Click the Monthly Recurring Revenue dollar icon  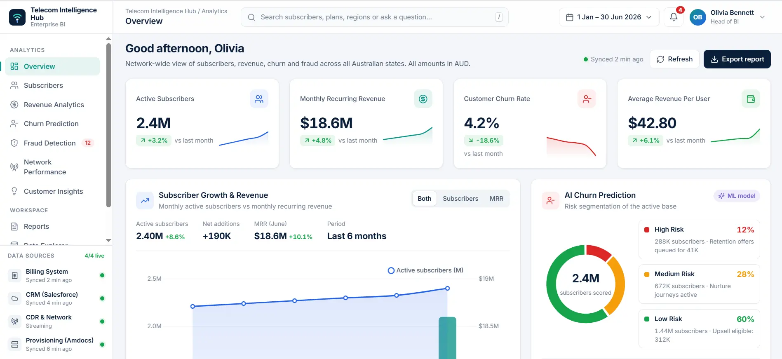(423, 99)
